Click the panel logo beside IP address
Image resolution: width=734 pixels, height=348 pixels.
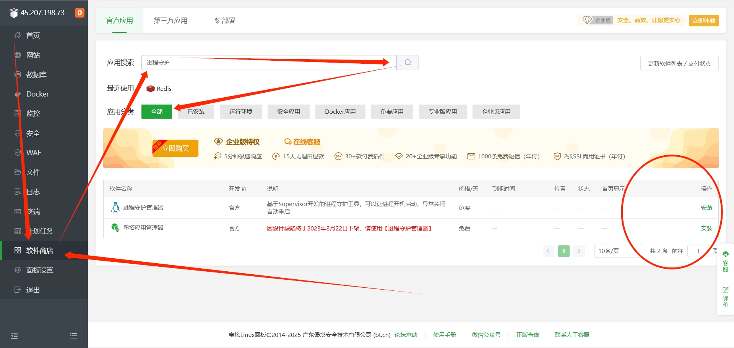click(14, 13)
